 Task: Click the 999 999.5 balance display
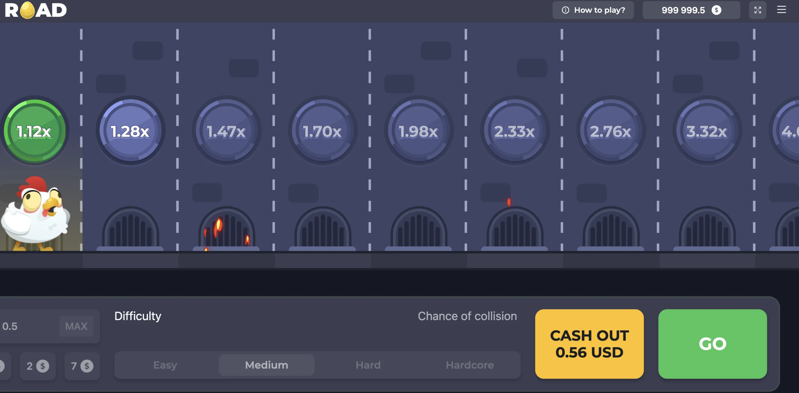[691, 10]
